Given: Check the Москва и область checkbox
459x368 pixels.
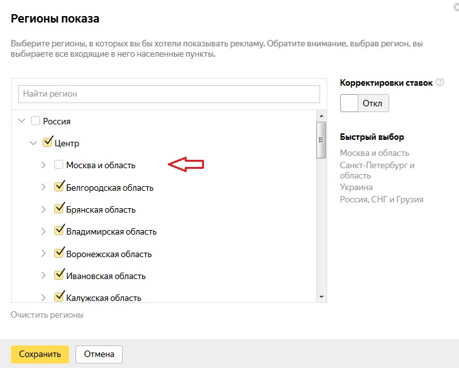Looking at the screenshot, I should 59,164.
